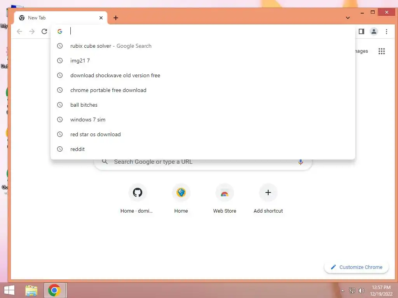398x298 pixels.
Task: Choose suggestion windows 7 sim
Action: (x=203, y=120)
